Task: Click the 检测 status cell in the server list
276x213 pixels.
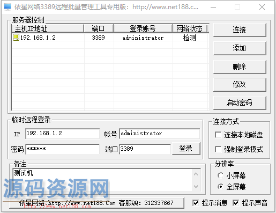Action: (x=190, y=38)
